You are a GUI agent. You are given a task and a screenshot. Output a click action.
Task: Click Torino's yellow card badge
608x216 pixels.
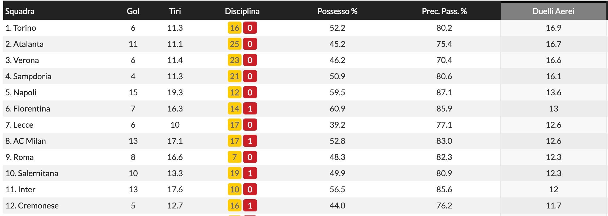click(x=234, y=28)
